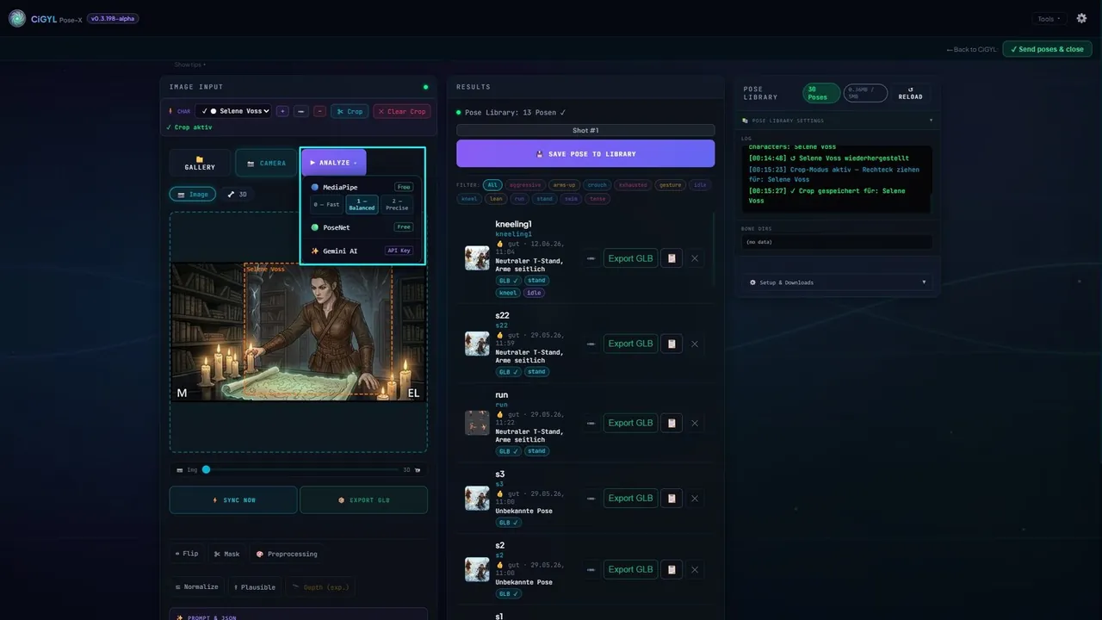Remove the run pose with its X icon
This screenshot has height=620, width=1102.
(695, 423)
